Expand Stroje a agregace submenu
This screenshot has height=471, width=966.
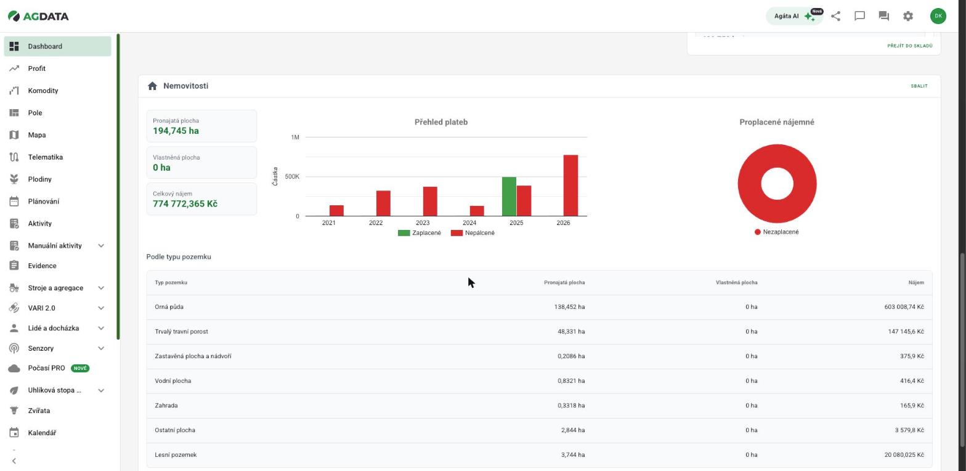click(101, 288)
